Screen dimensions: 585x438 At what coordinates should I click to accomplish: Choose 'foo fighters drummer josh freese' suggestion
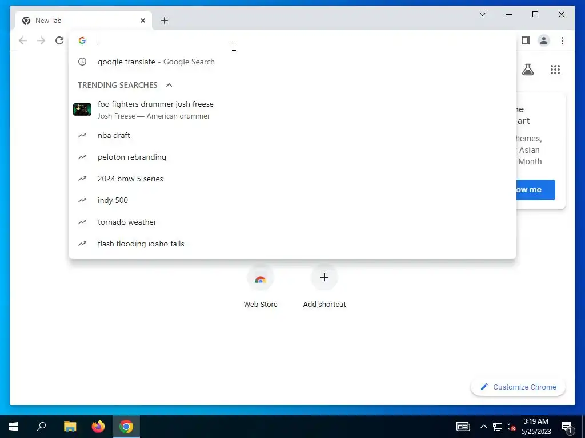292,110
